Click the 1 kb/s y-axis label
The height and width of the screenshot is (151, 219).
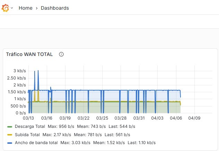click(x=20, y=99)
